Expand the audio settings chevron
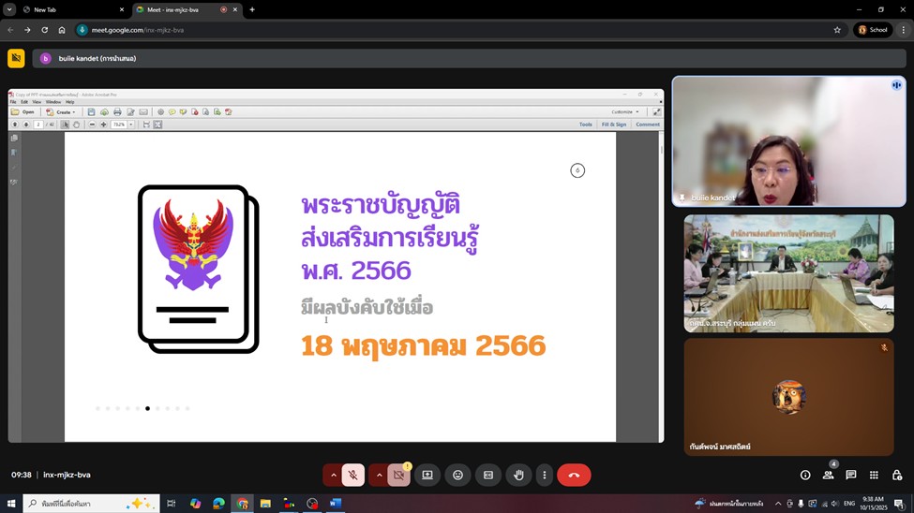Screen dimensions: 914x513 [333, 475]
